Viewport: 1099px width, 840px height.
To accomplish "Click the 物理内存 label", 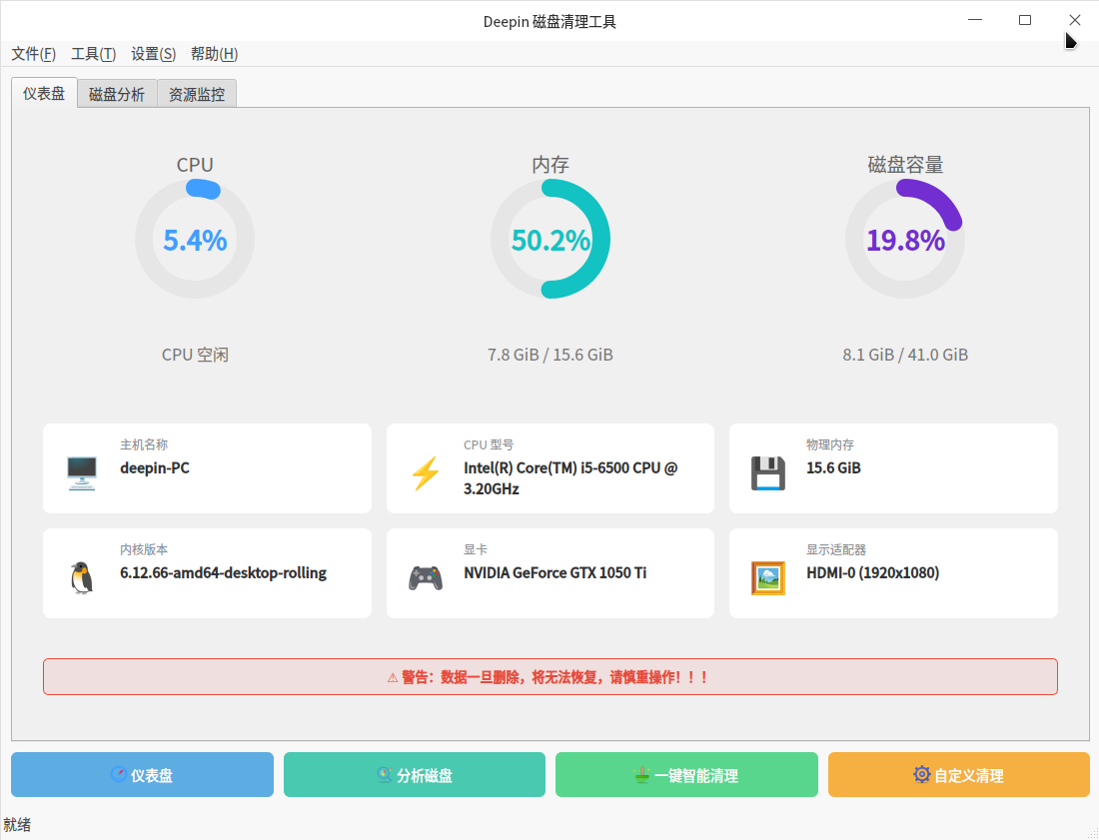I will tap(830, 444).
